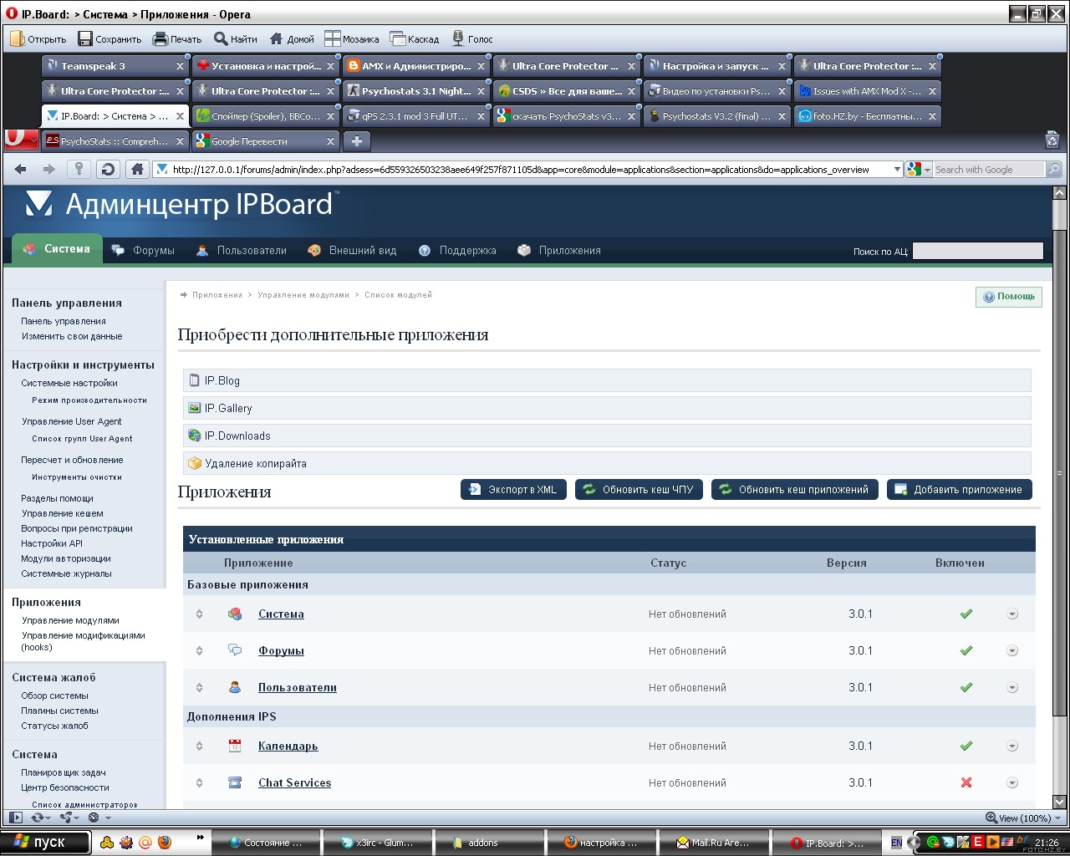
Task: Open a new tab with the plus button
Action: click(357, 141)
